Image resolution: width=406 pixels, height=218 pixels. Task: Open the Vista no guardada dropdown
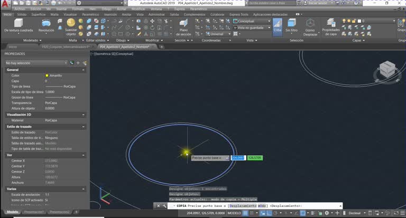pyautogui.click(x=252, y=27)
